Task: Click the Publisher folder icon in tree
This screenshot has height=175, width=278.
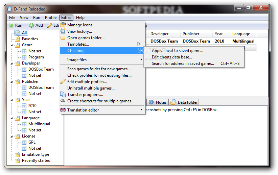Action: pos(17,81)
